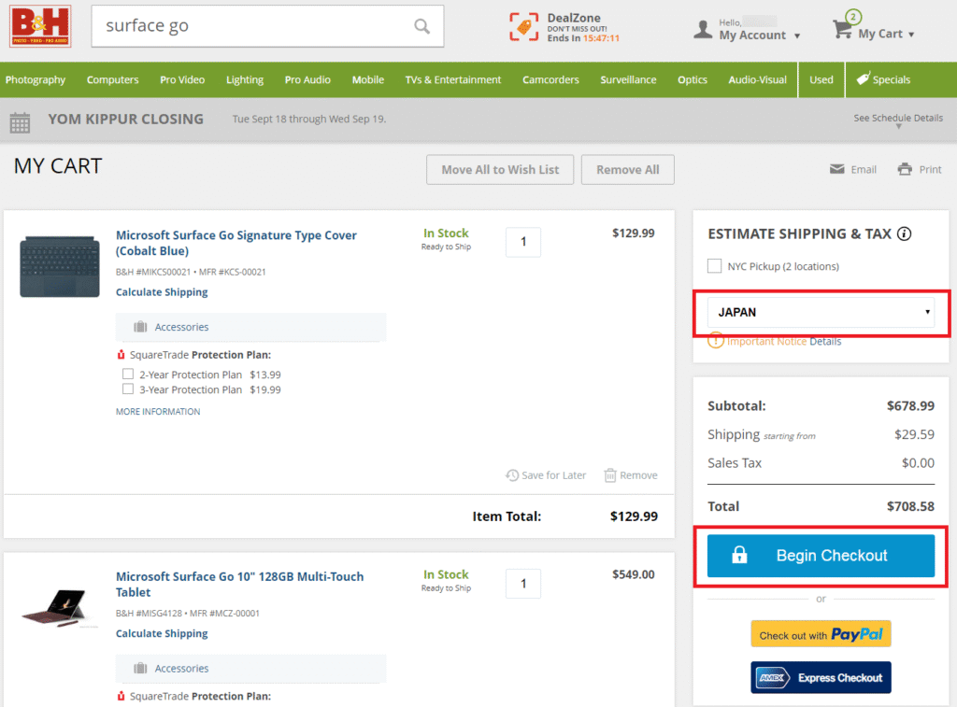Click Type Cover quantity field
957x707 pixels.
pyautogui.click(x=523, y=242)
